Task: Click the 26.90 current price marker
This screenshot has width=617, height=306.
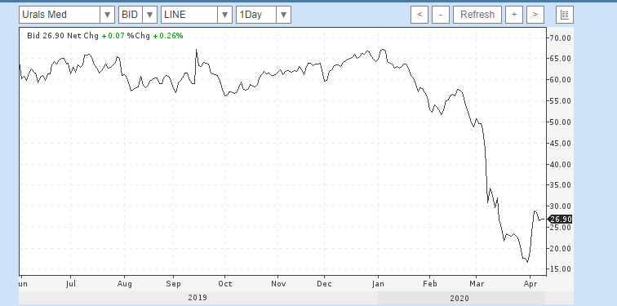Action: (x=561, y=220)
